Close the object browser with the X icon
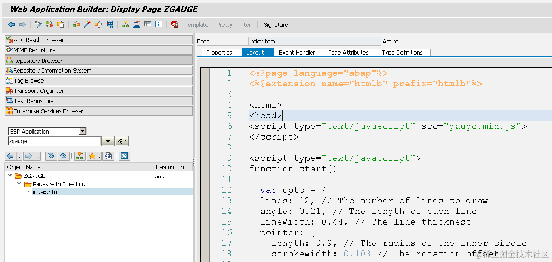Viewport: 552px width, 262px height. pyautogui.click(x=124, y=156)
